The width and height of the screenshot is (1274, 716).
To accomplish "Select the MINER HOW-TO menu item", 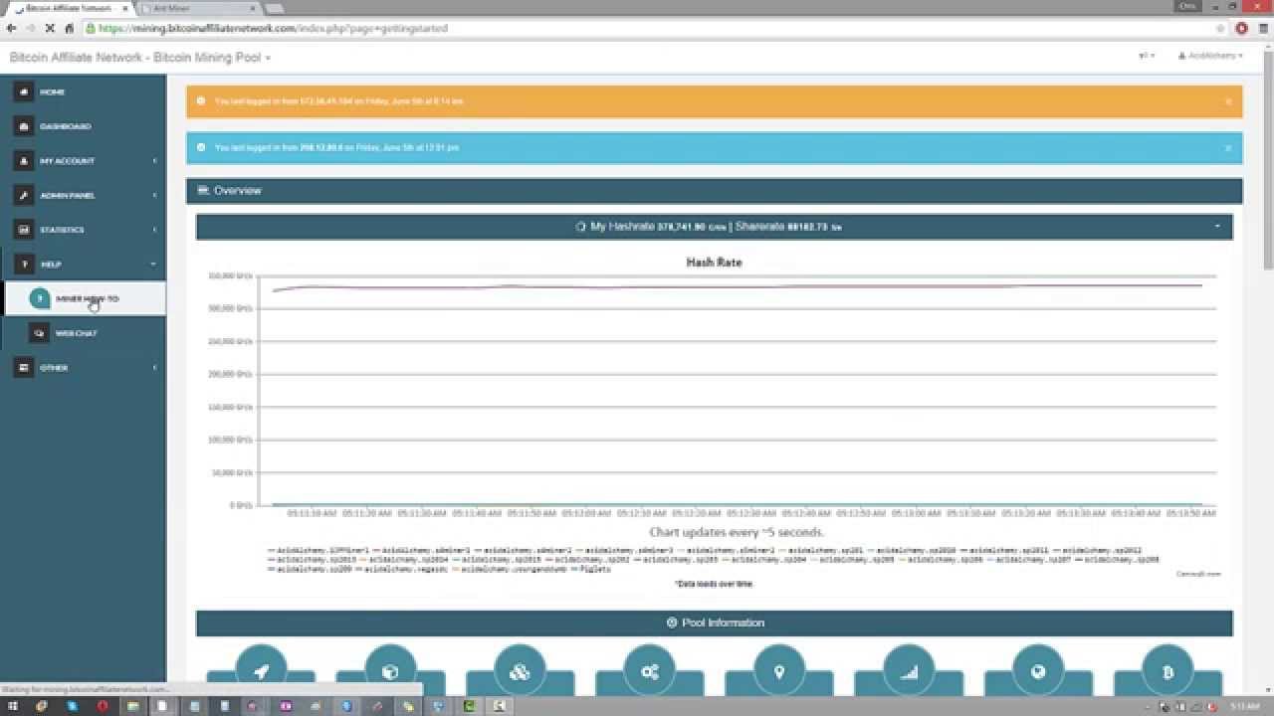I will point(86,298).
